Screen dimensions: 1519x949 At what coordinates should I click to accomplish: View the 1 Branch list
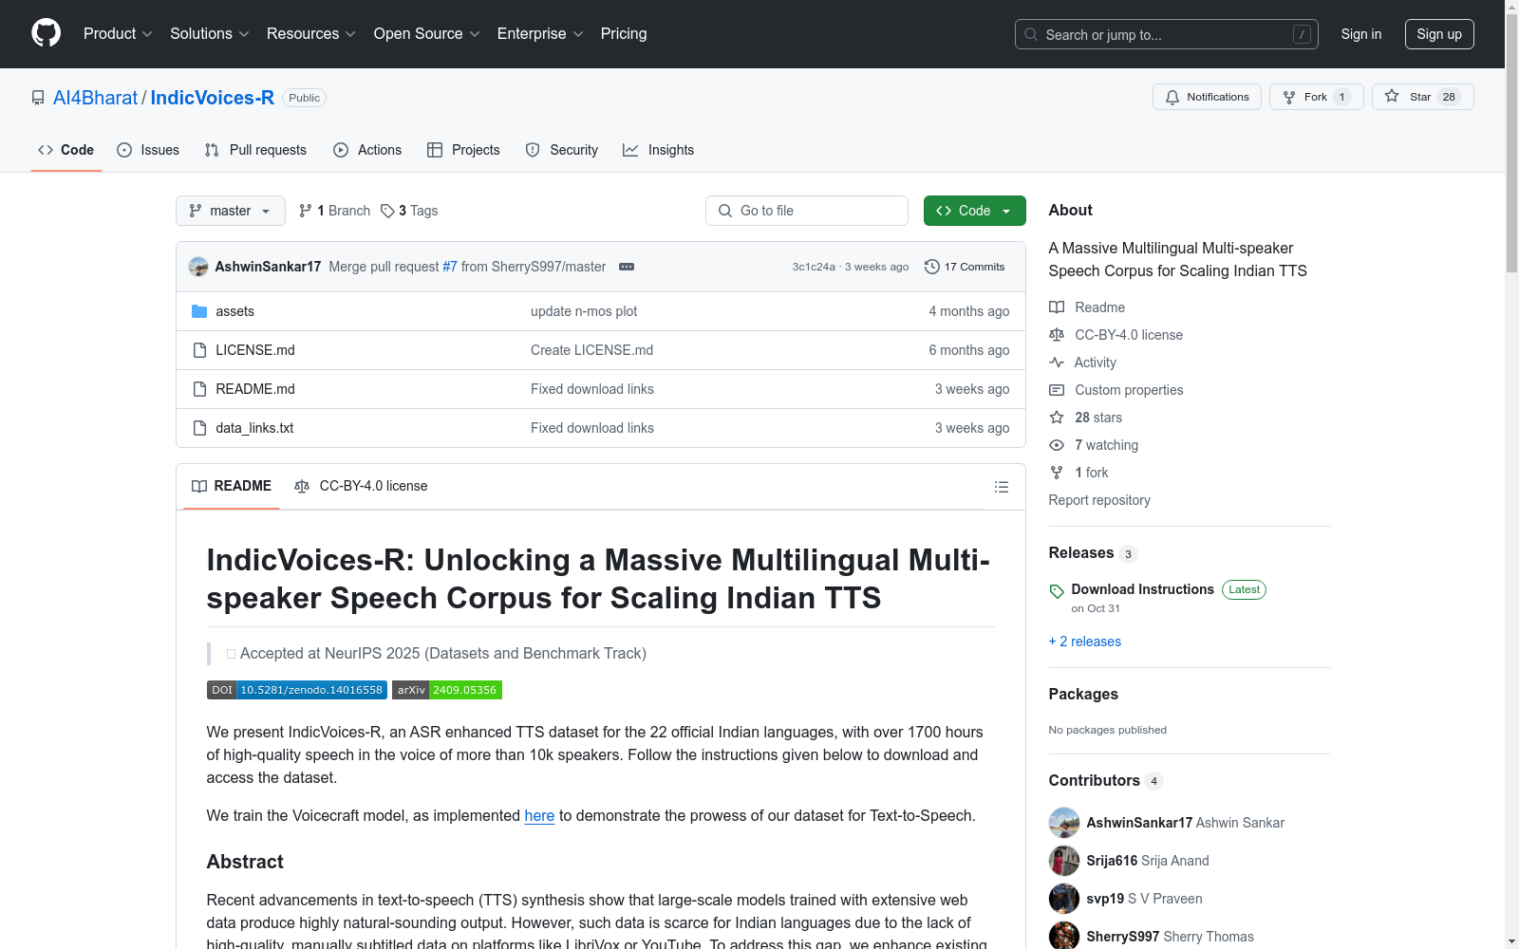334,211
